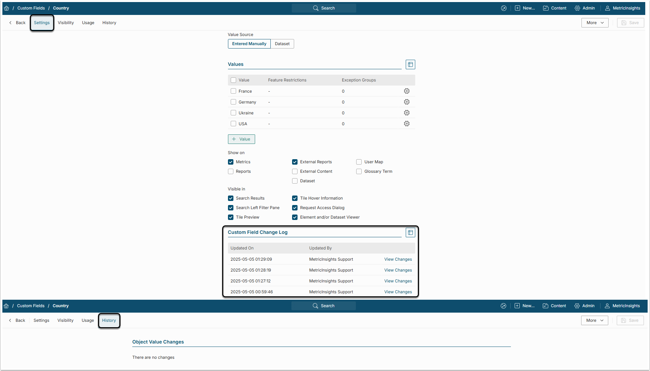
Task: Select the France value checkbox
Action: 233,91
